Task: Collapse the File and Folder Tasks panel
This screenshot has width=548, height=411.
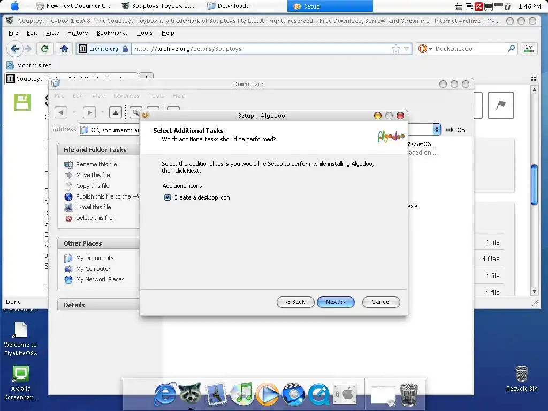Action: [98, 150]
